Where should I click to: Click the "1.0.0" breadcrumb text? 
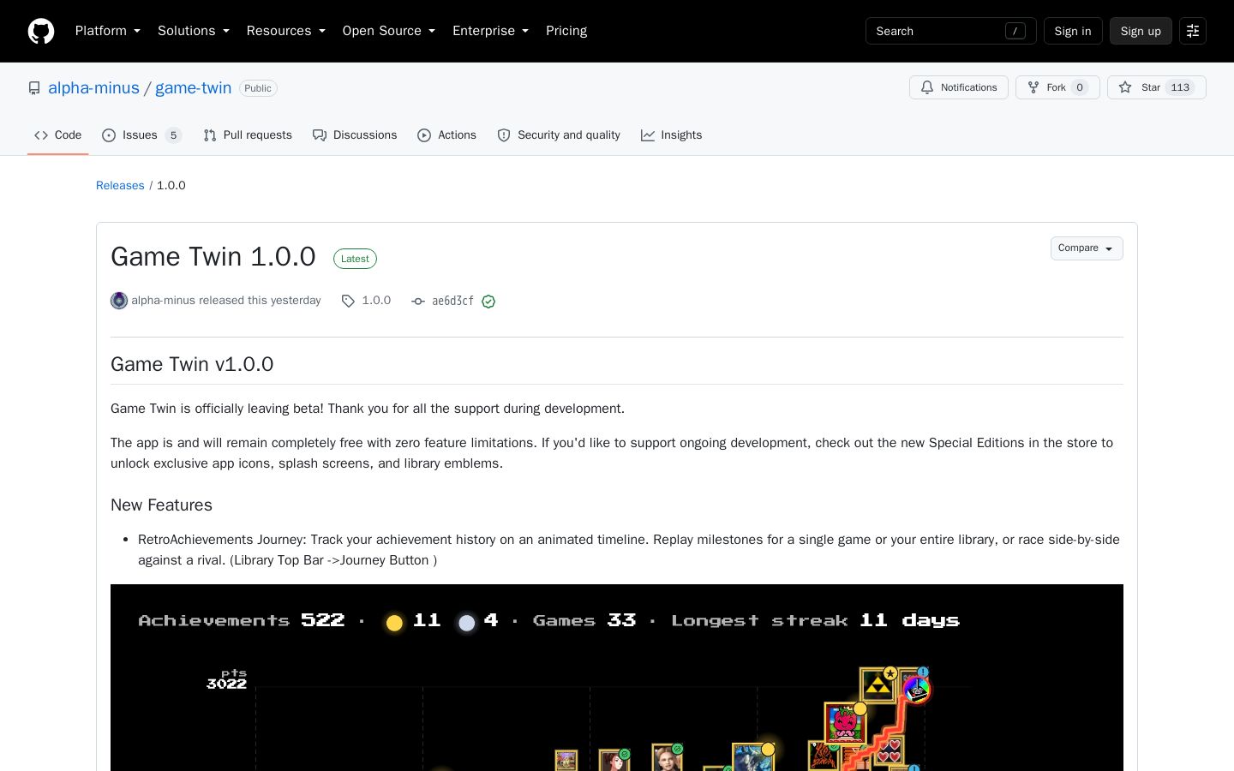pos(171,186)
